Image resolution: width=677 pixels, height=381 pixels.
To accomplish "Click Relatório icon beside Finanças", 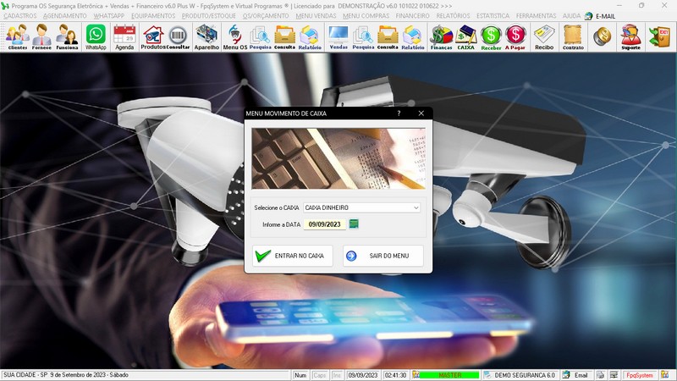I will click(x=412, y=37).
